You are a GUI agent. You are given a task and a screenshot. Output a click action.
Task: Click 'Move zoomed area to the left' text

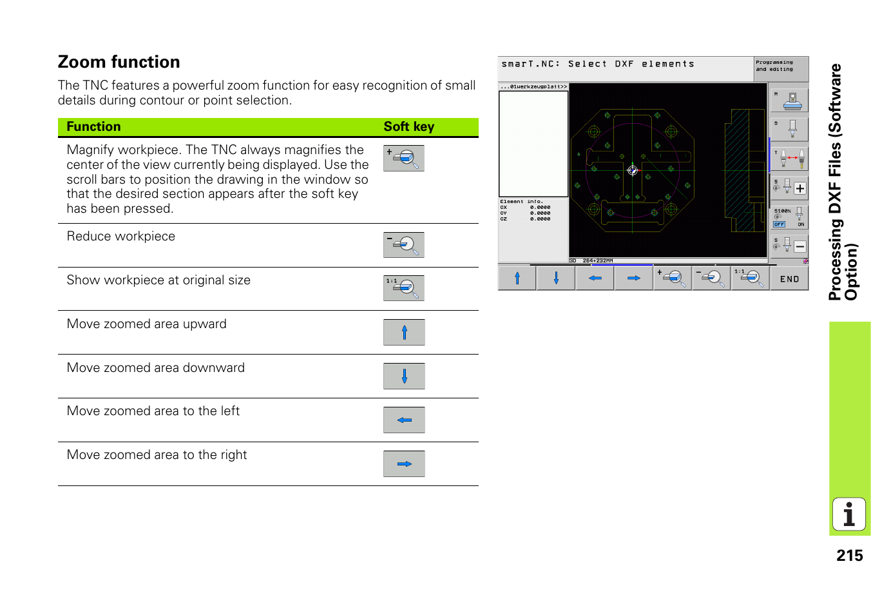point(153,411)
